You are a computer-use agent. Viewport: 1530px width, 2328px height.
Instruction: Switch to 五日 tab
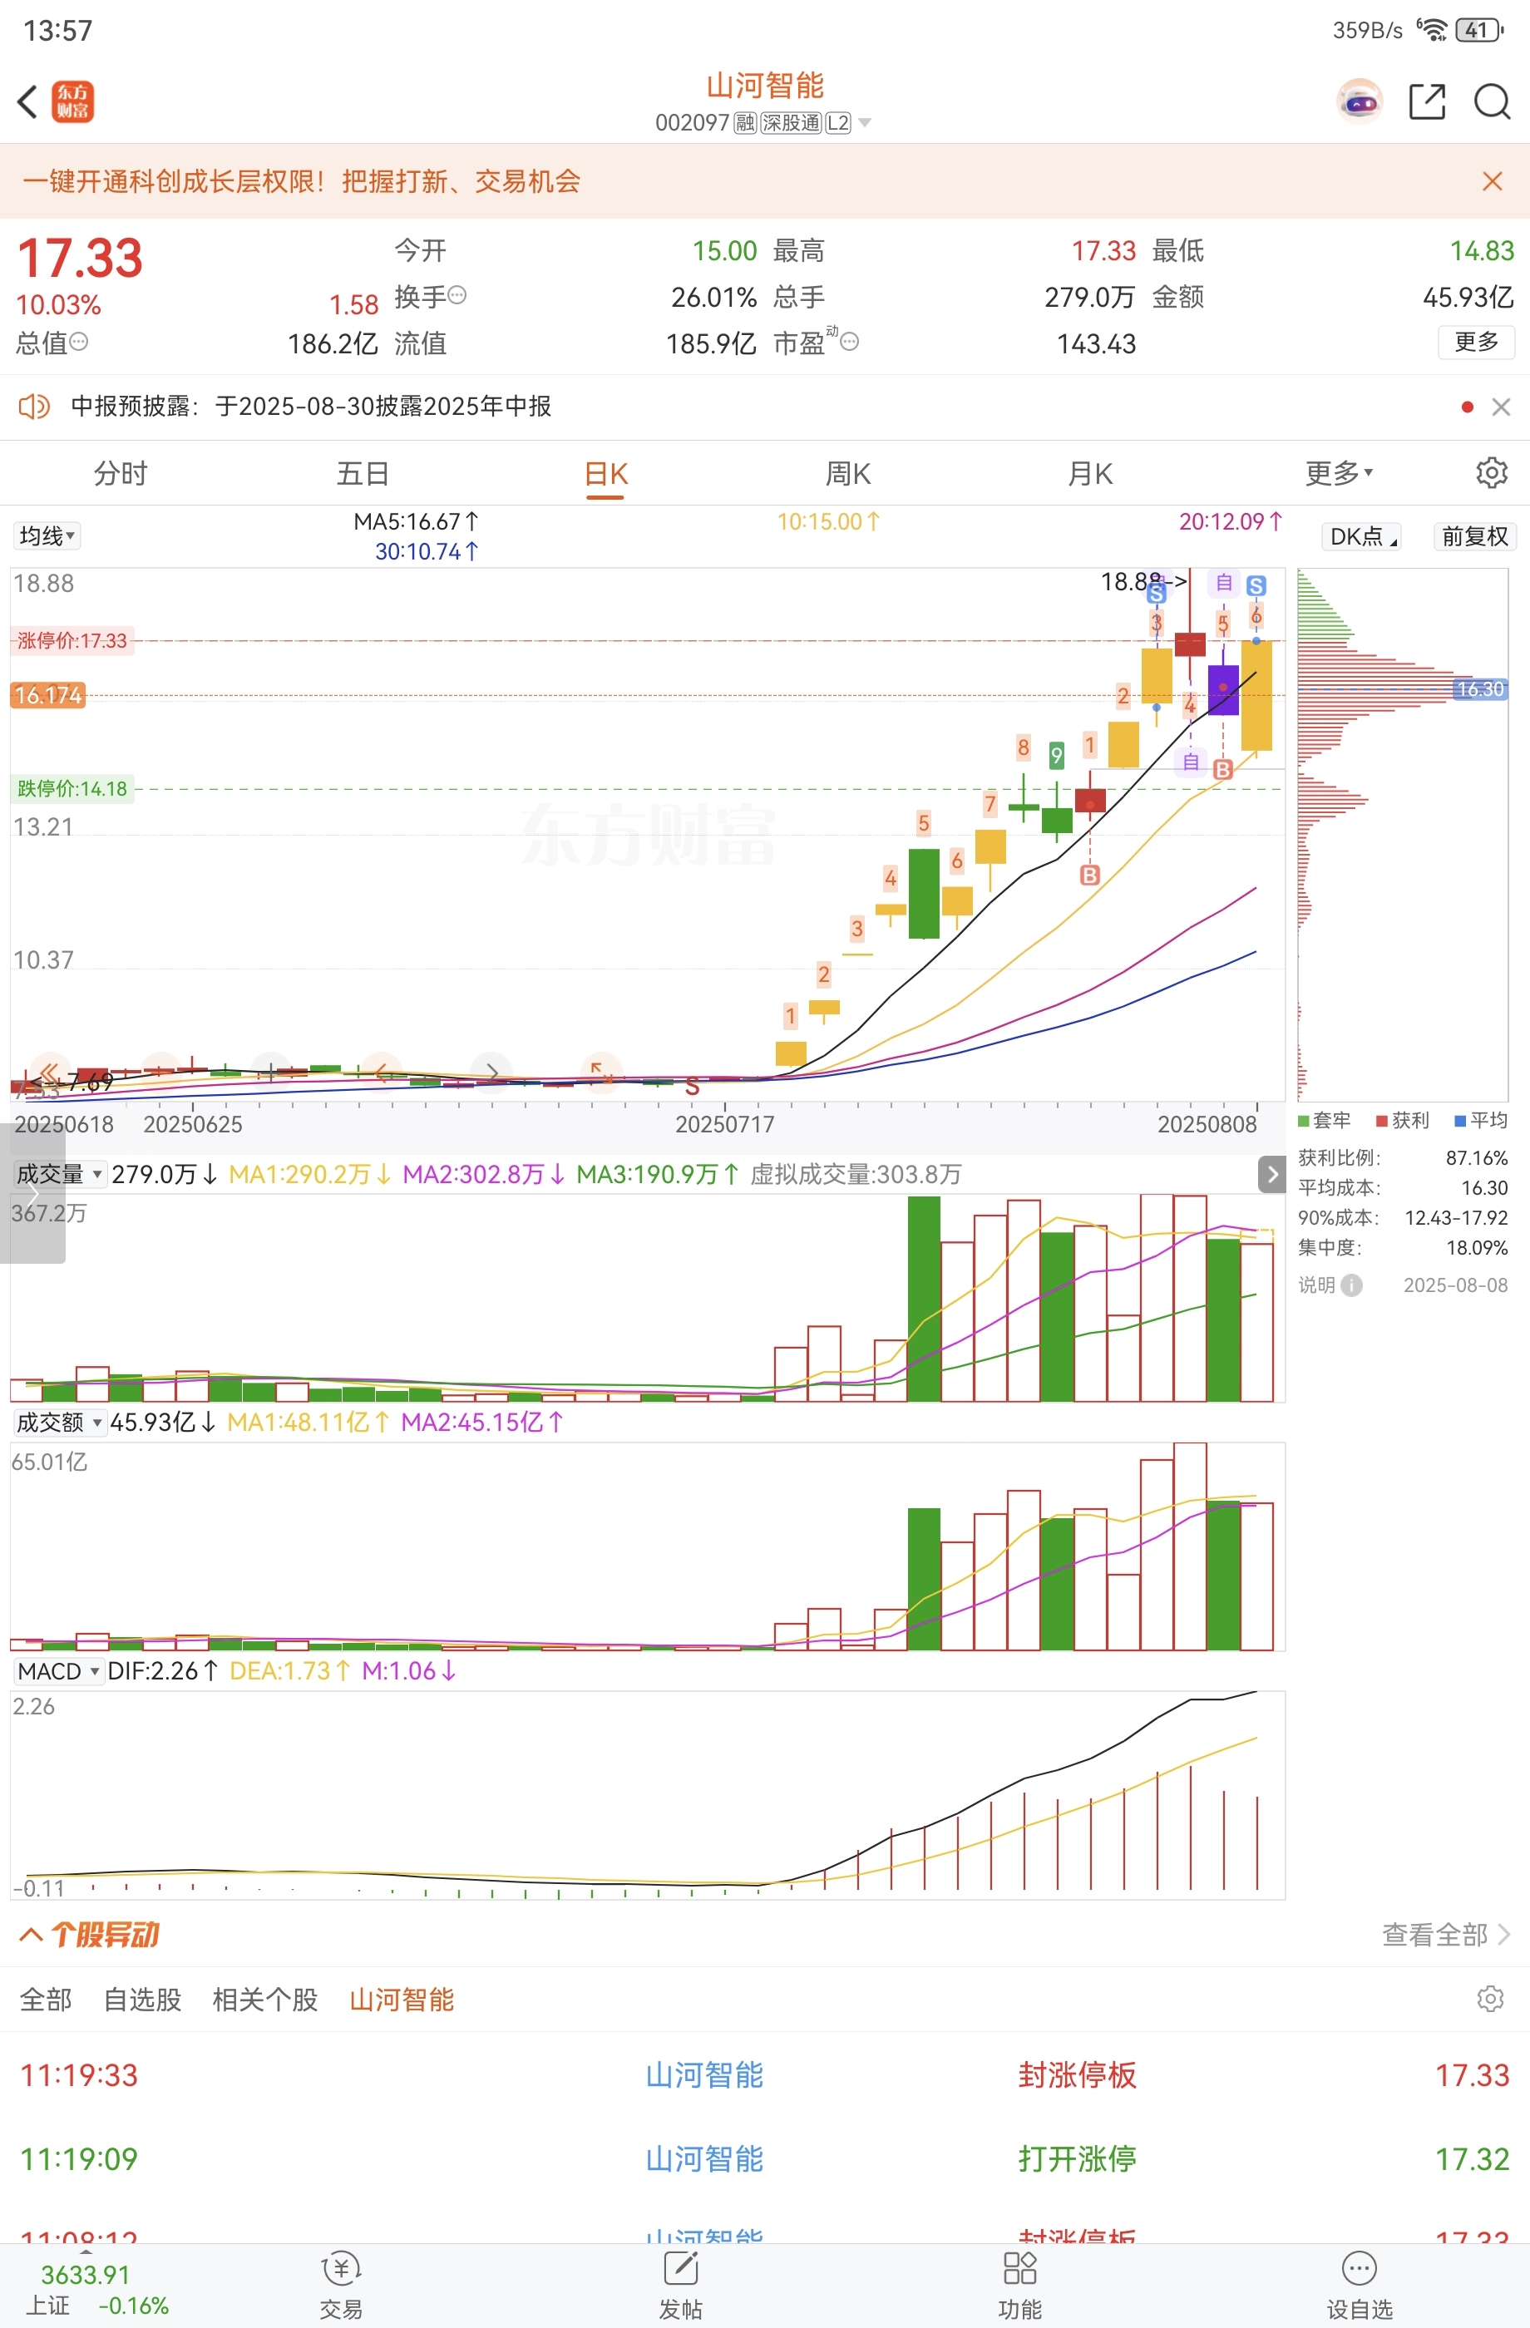[x=363, y=473]
